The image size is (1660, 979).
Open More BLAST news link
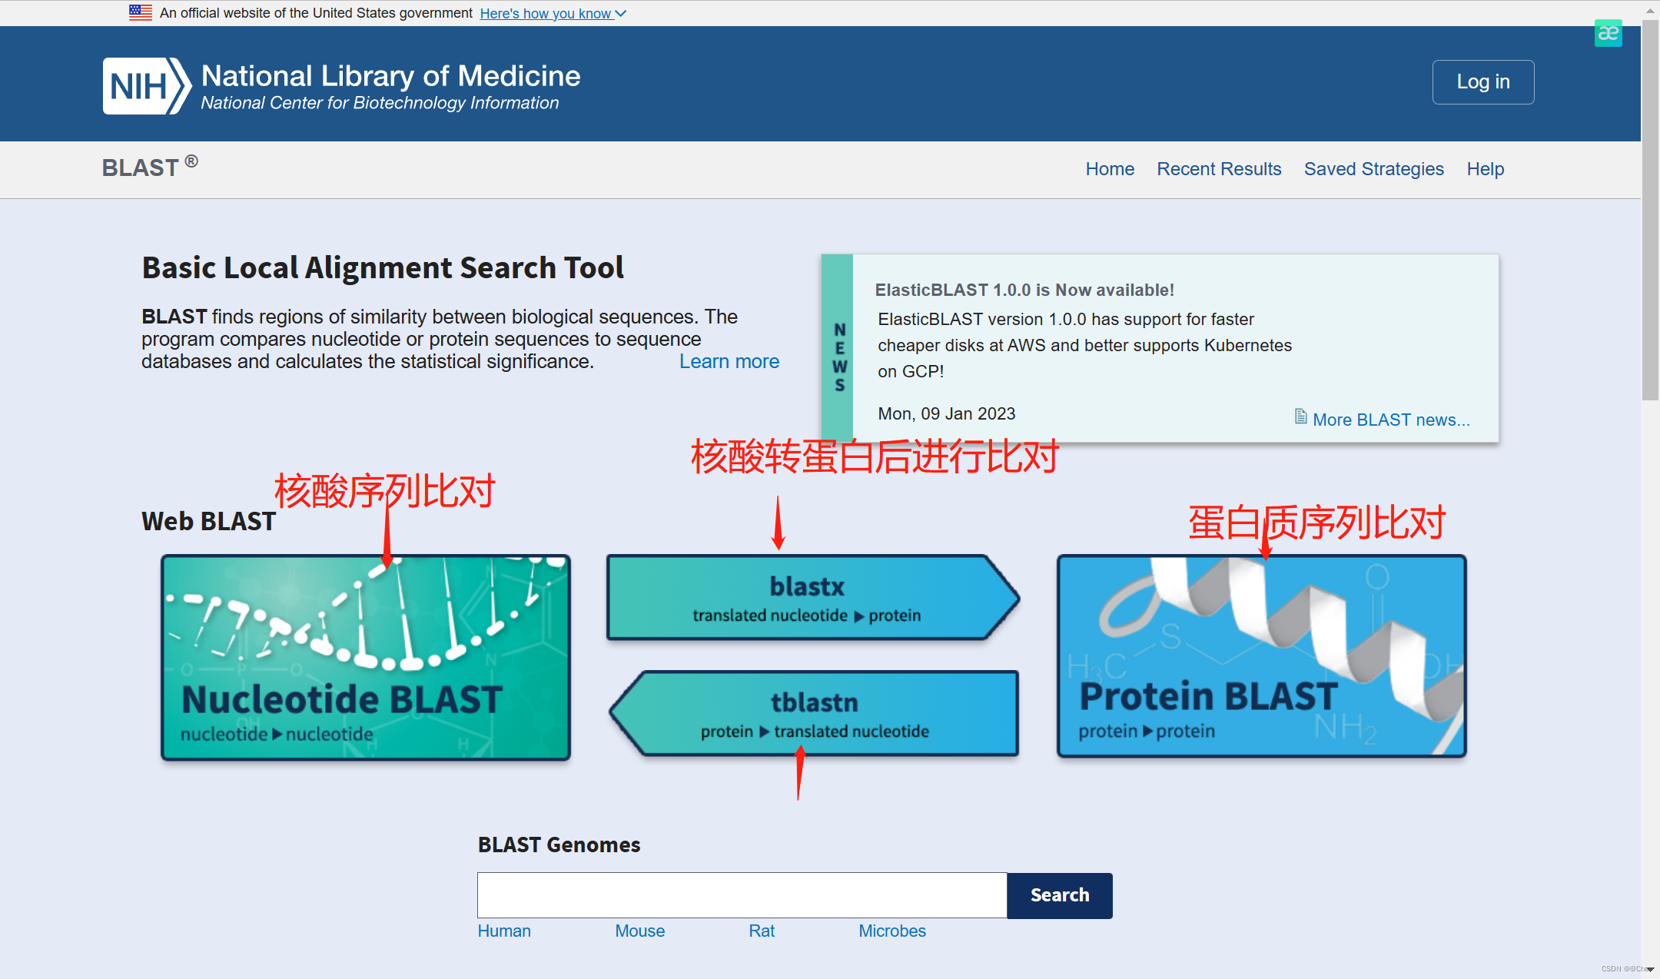[x=1390, y=420]
